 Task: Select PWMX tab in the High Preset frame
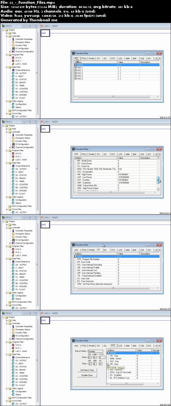coord(92,154)
